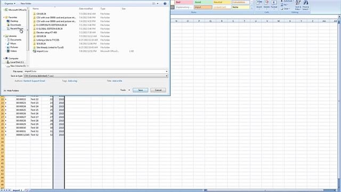This screenshot has width=341, height=192.
Task: Apply the Neutral cell style swatch
Action: 222,2
